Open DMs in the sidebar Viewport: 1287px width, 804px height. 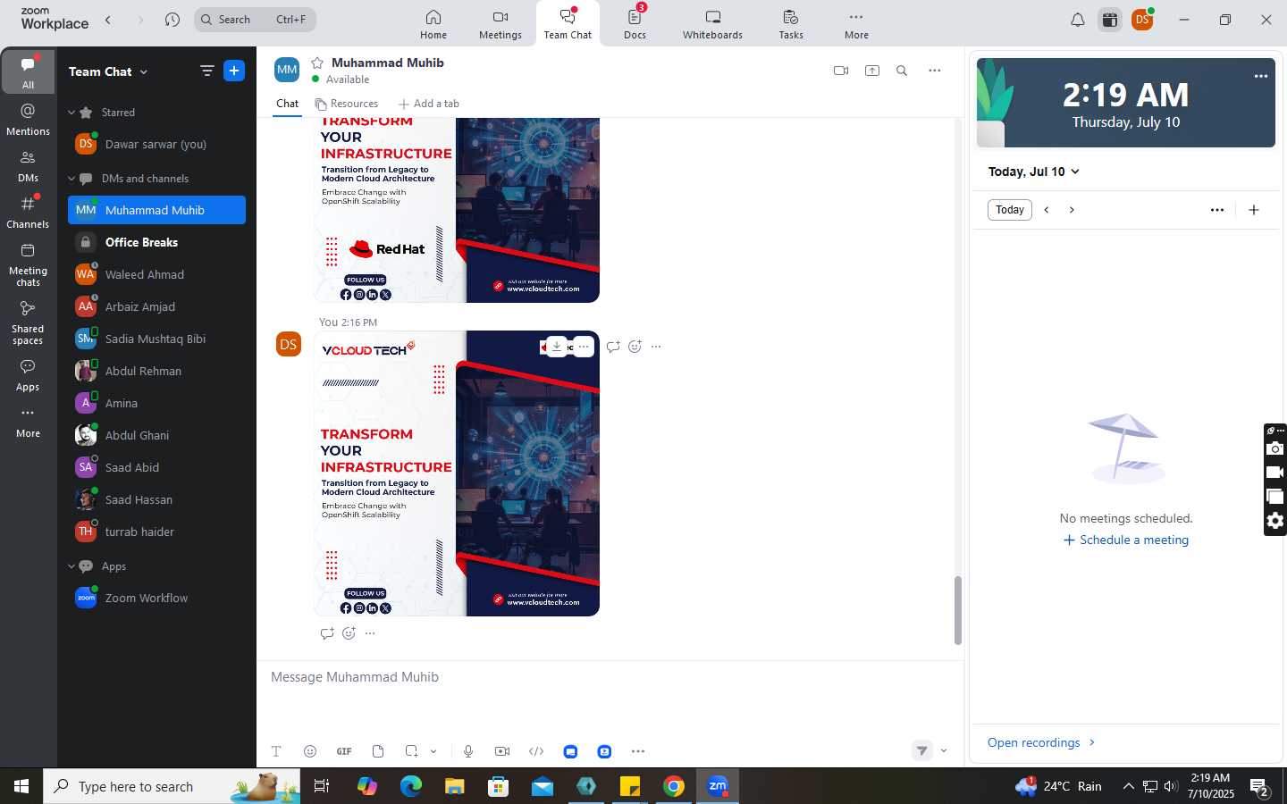tap(28, 166)
